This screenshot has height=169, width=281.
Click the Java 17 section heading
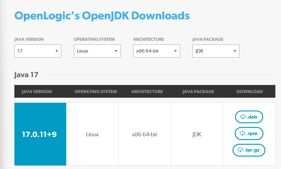pos(26,75)
